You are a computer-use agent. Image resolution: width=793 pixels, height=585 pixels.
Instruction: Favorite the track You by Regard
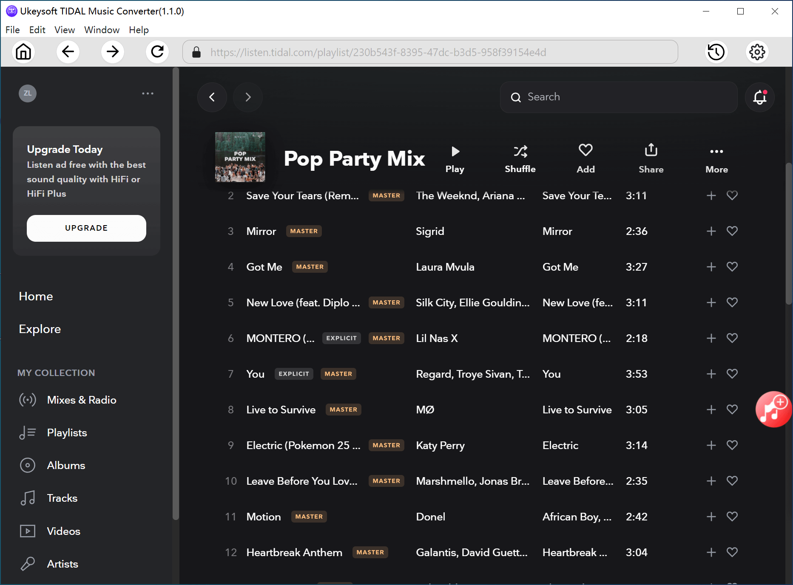732,374
